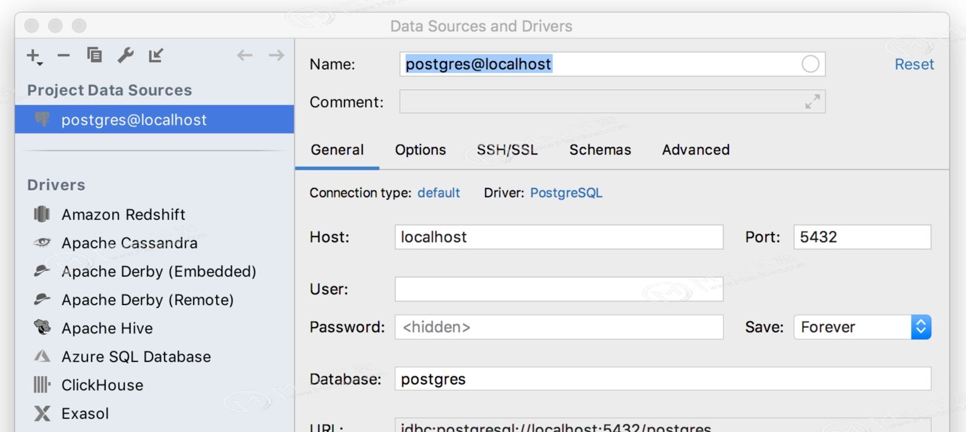Click the PostgreSQL driver link
Screen dimensions: 966x432
point(566,193)
